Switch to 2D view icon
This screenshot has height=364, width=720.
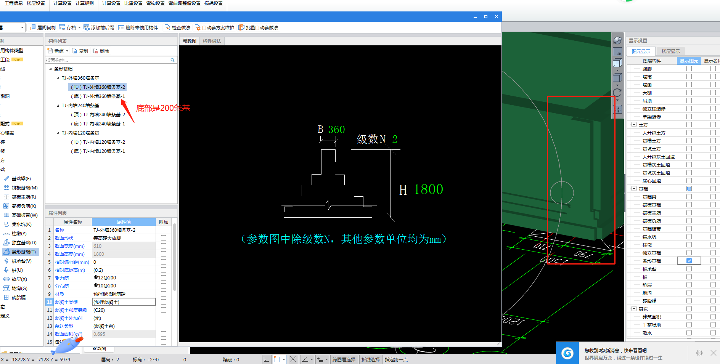pos(617,52)
